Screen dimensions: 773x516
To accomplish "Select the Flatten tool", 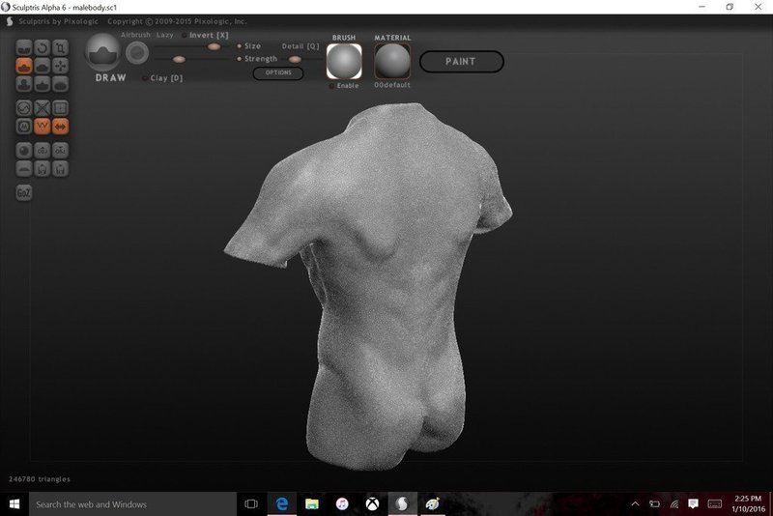I will click(42, 66).
